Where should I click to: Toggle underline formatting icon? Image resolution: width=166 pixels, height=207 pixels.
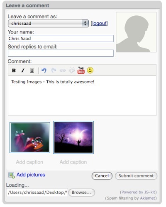coord(32,70)
